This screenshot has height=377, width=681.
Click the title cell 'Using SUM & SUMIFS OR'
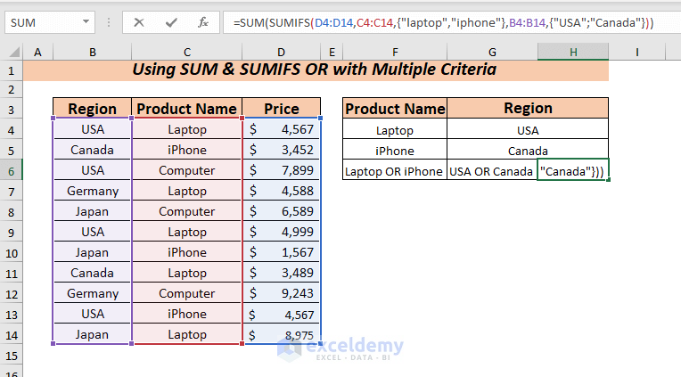[316, 70]
